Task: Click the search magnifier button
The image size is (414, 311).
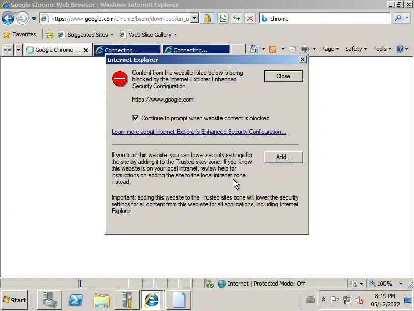Action: pos(398,18)
